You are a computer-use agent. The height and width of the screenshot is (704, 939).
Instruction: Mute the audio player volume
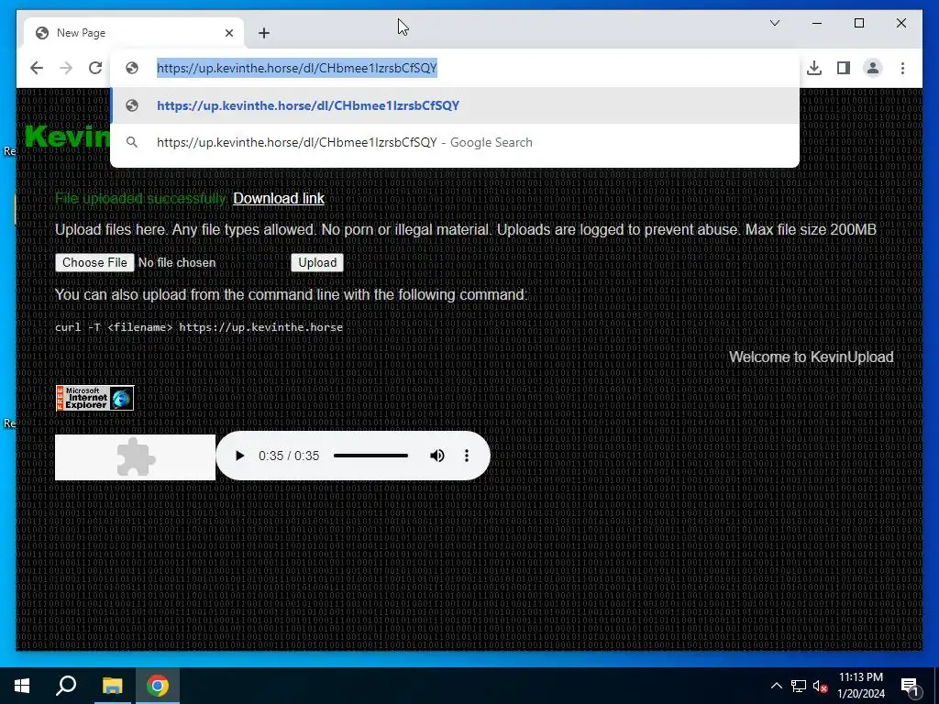pos(437,456)
